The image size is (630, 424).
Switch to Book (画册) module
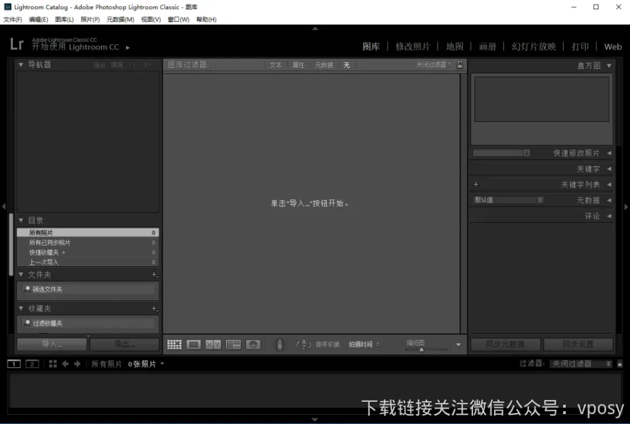coord(488,47)
